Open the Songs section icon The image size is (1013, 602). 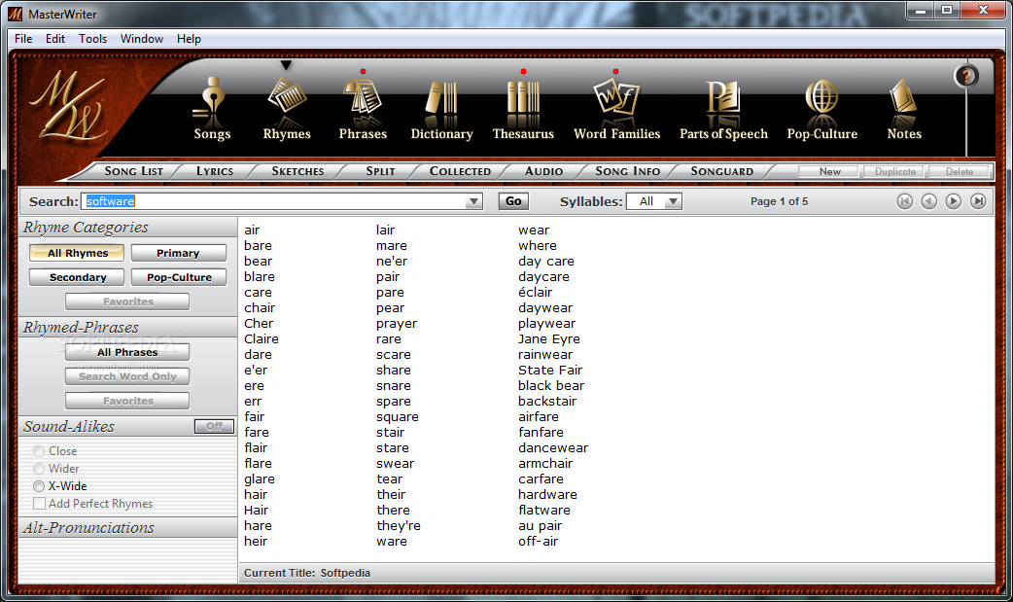coord(212,109)
